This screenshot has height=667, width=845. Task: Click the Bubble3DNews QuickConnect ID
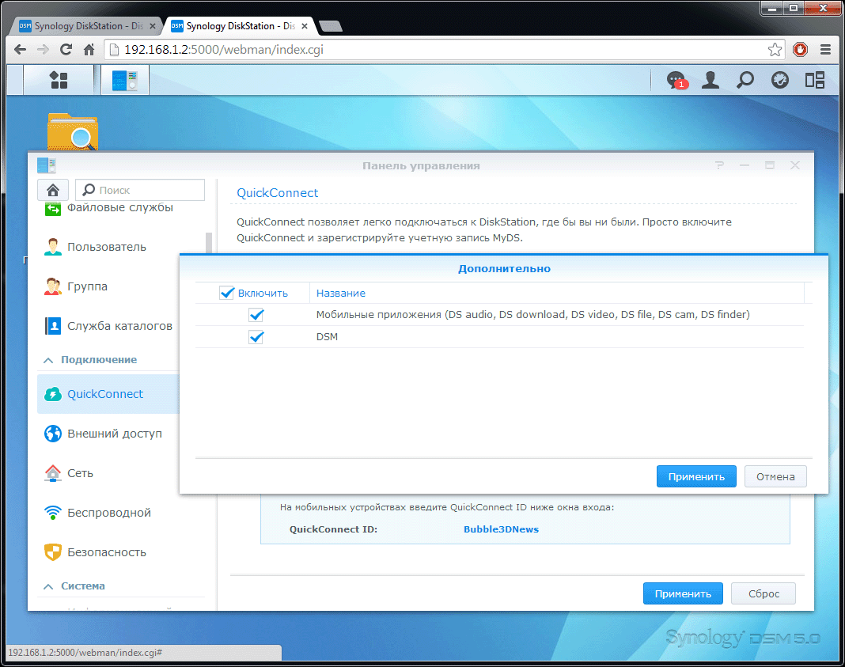(501, 529)
